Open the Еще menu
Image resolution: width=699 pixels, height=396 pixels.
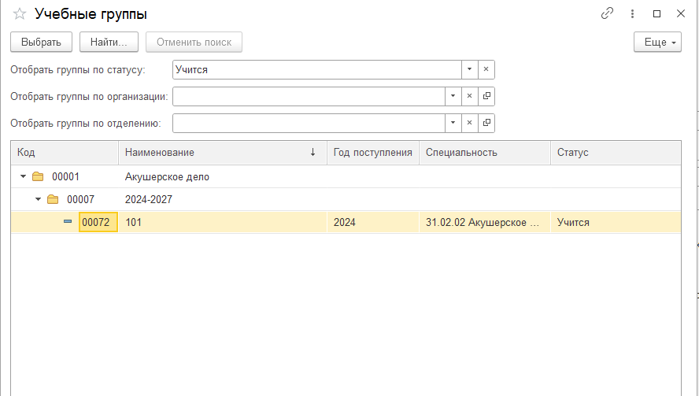point(657,42)
